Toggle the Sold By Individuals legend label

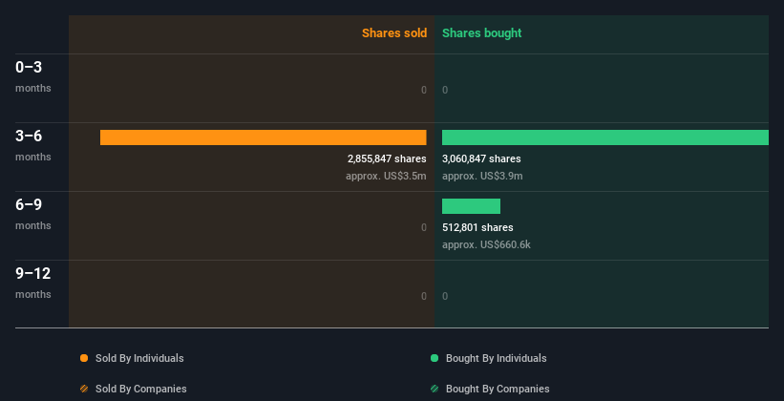pos(139,358)
